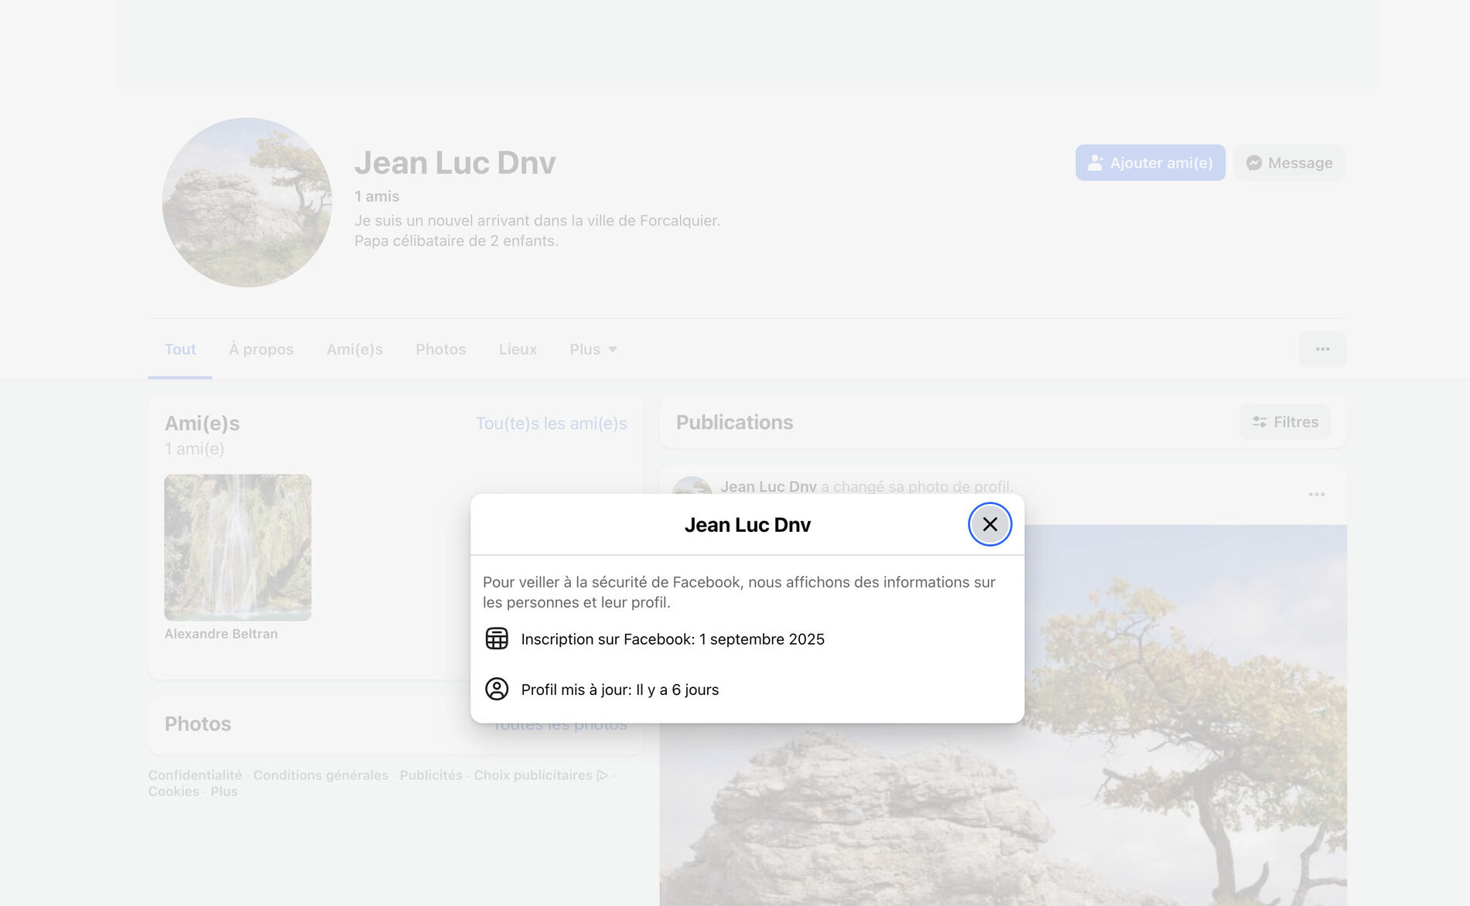
Task: Open Tou(te)s les ami(e)s link
Action: click(x=551, y=424)
